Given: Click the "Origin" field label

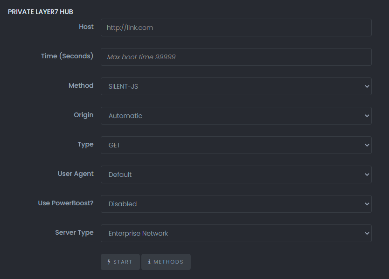Looking at the screenshot, I should [x=83, y=115].
